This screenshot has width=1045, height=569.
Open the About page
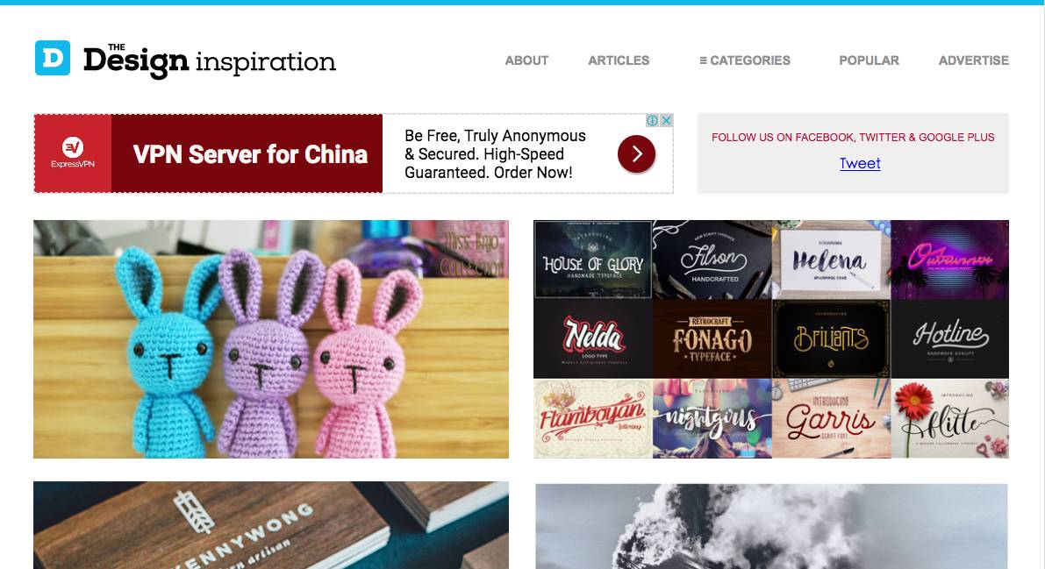526,60
